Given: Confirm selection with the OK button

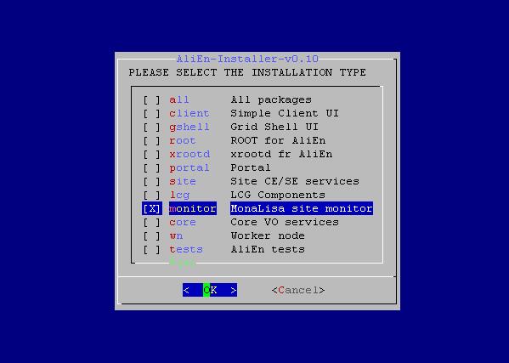Looking at the screenshot, I should [x=210, y=290].
